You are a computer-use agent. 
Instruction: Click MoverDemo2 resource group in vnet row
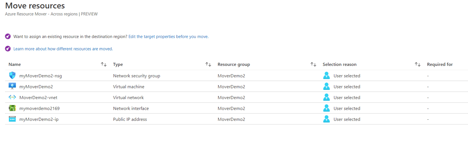pyautogui.click(x=231, y=98)
